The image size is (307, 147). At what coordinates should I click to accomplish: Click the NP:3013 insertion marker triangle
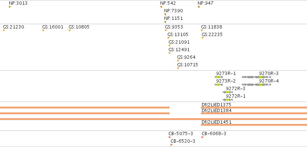[x=10, y=7]
